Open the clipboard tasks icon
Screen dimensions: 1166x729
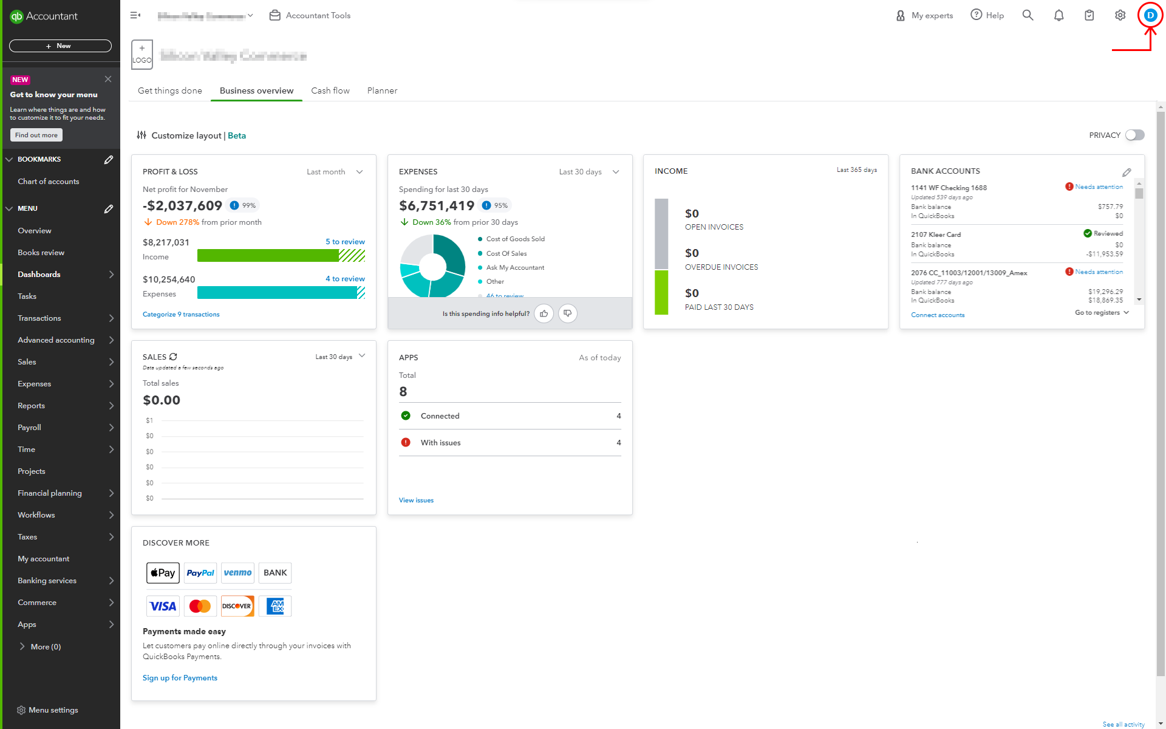tap(1089, 15)
